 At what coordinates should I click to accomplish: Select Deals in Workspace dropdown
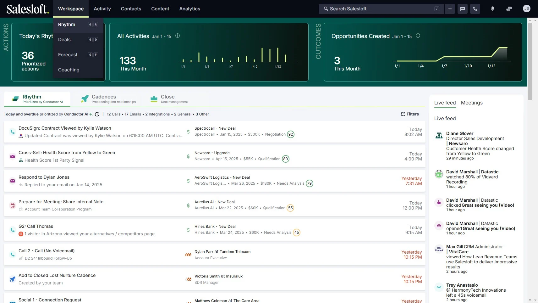[x=78, y=40]
